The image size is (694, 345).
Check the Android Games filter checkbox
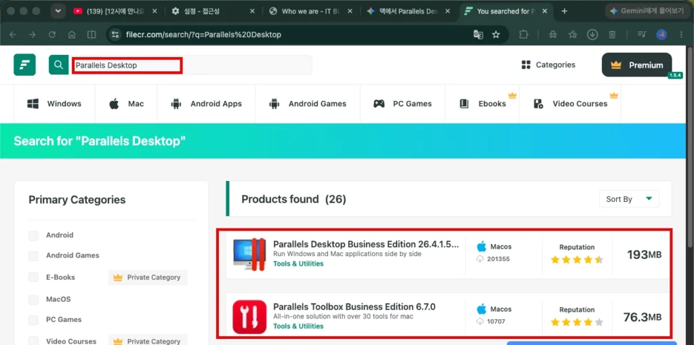(x=34, y=256)
